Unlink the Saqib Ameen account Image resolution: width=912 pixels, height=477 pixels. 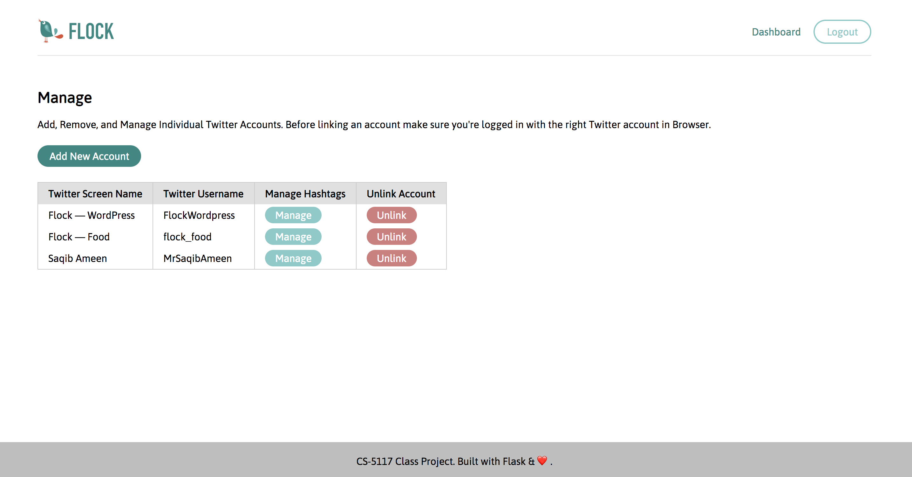(391, 258)
